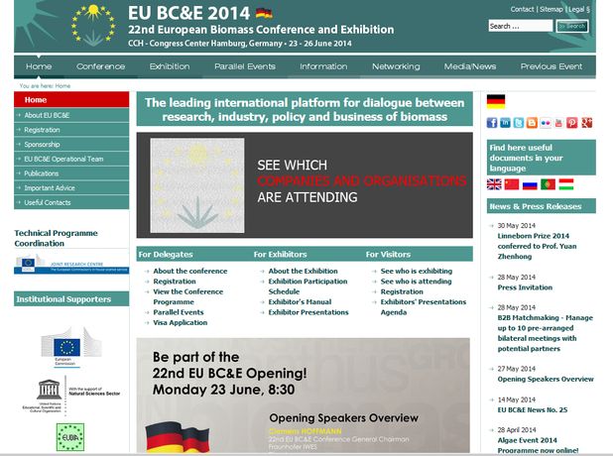
Task: Open About the conference link
Action: pos(190,271)
